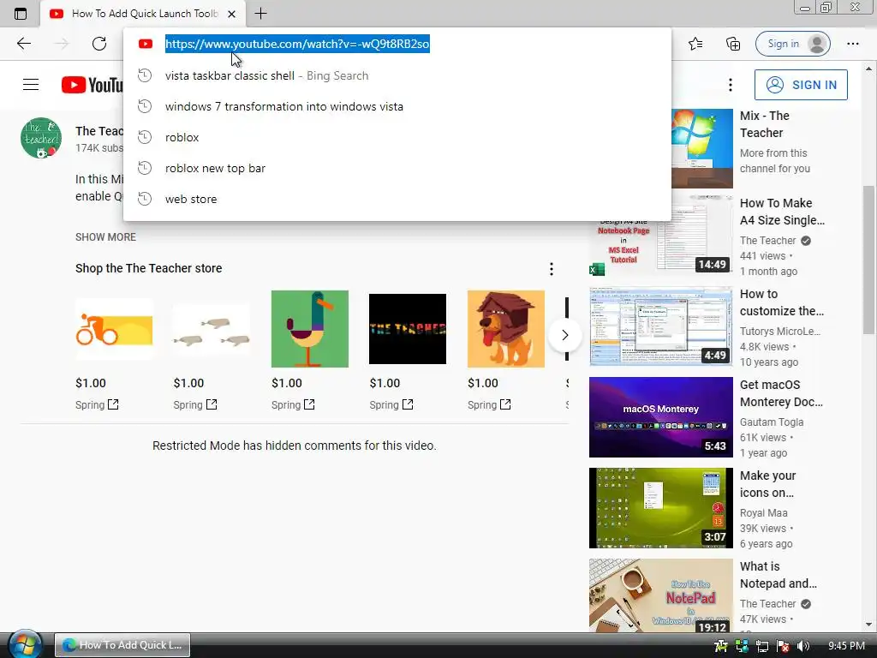This screenshot has width=877, height=658.
Task: Click history clock icon beside roblox
Action: pos(145,137)
